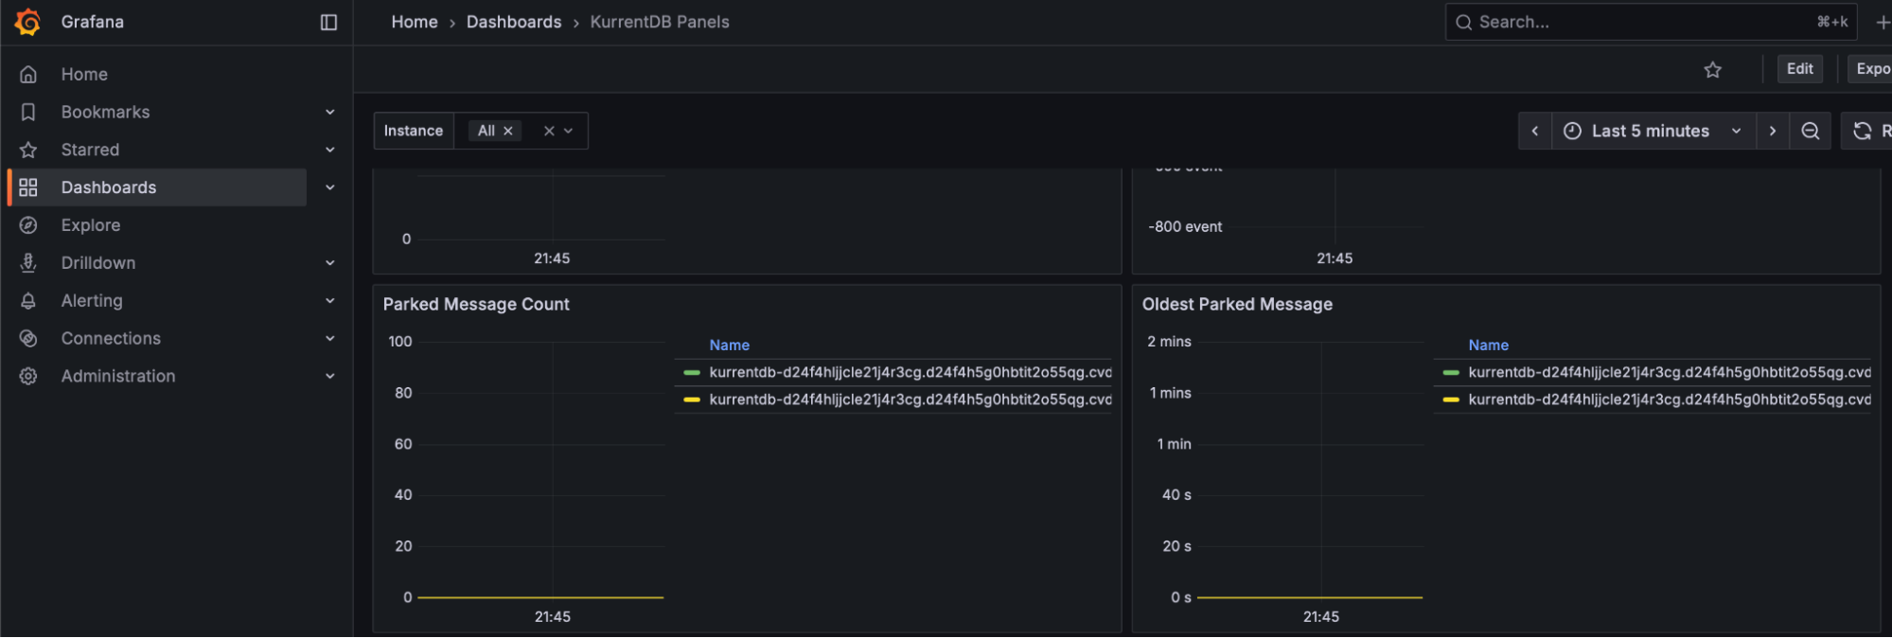Viewport: 1892px width, 638px height.
Task: Shift time range forward with right arrow
Action: (1772, 131)
